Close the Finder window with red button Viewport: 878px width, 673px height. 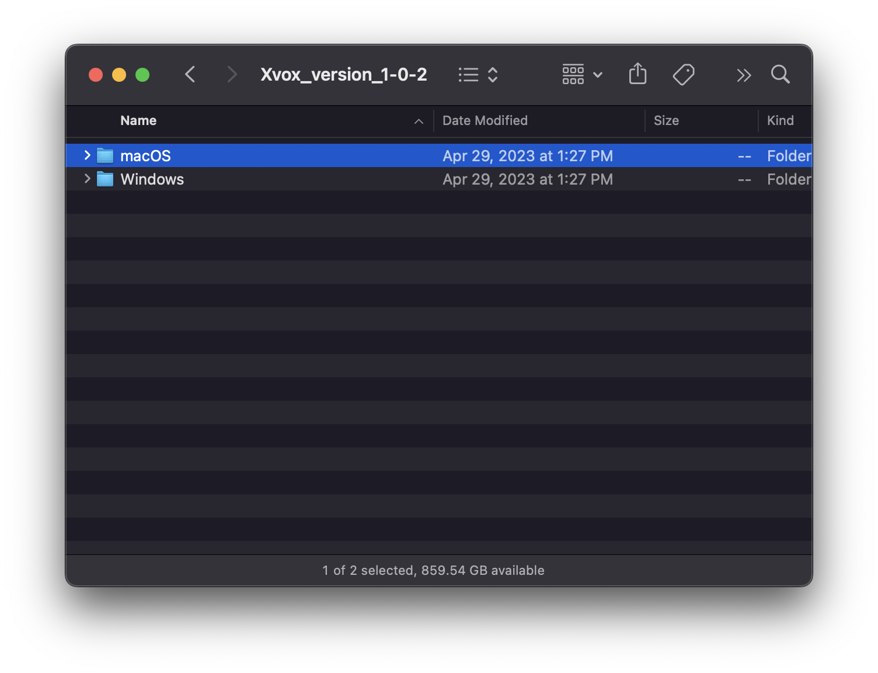click(x=96, y=75)
